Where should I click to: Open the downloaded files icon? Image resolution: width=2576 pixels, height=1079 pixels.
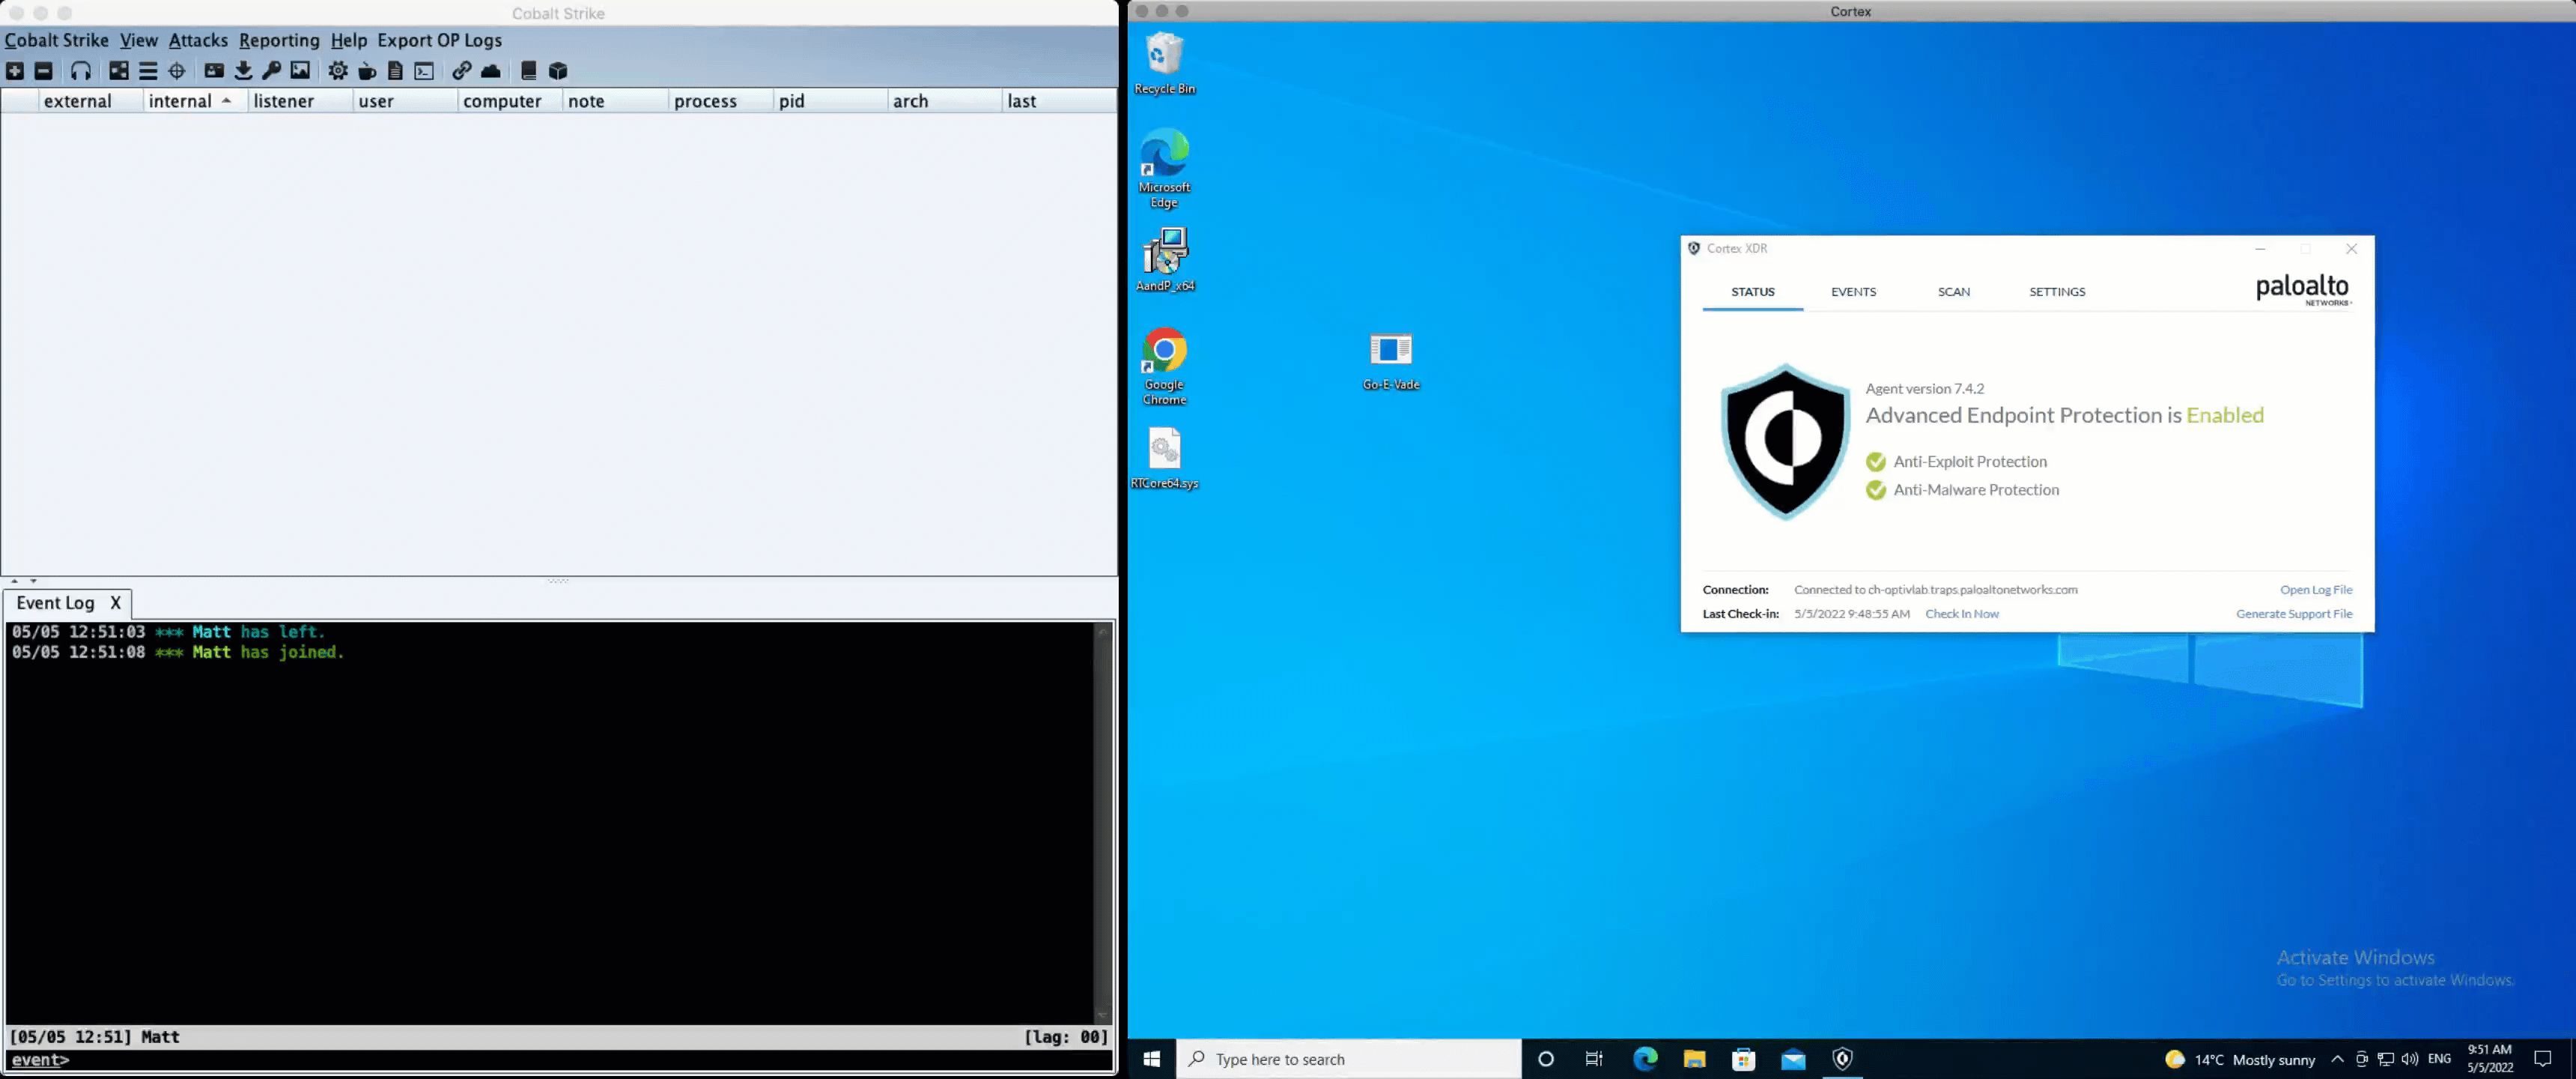243,71
